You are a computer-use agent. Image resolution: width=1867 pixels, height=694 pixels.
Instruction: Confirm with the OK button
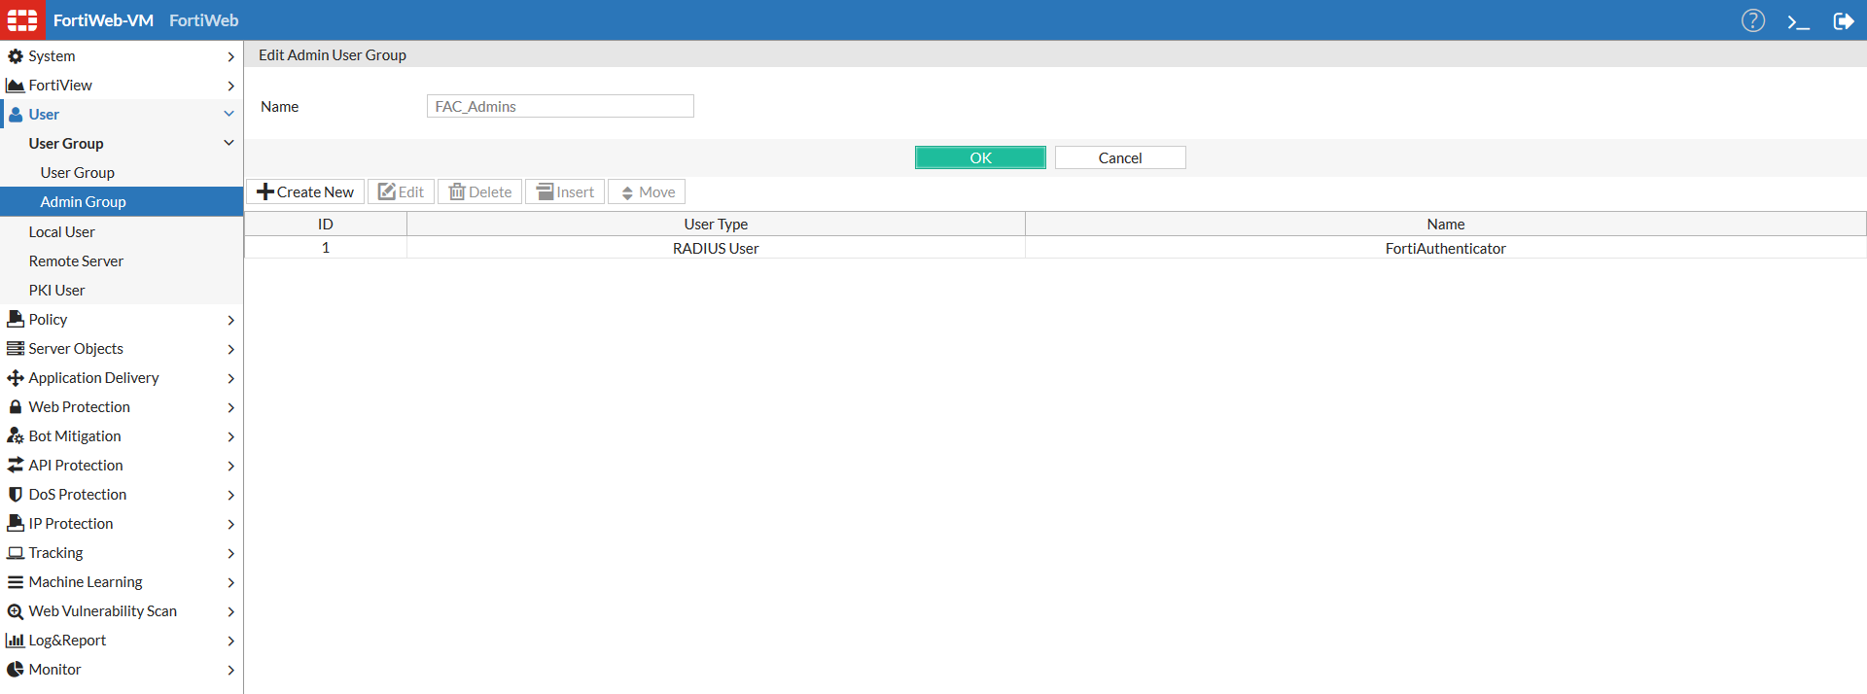coord(980,157)
